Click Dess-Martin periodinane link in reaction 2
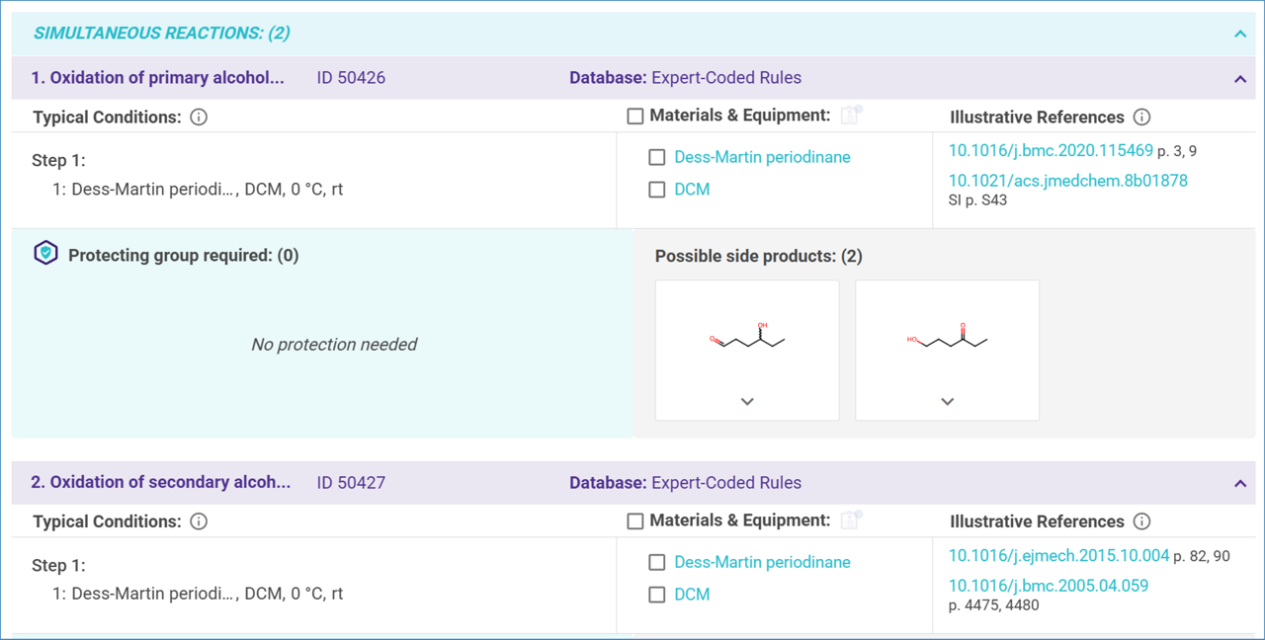 click(x=762, y=562)
